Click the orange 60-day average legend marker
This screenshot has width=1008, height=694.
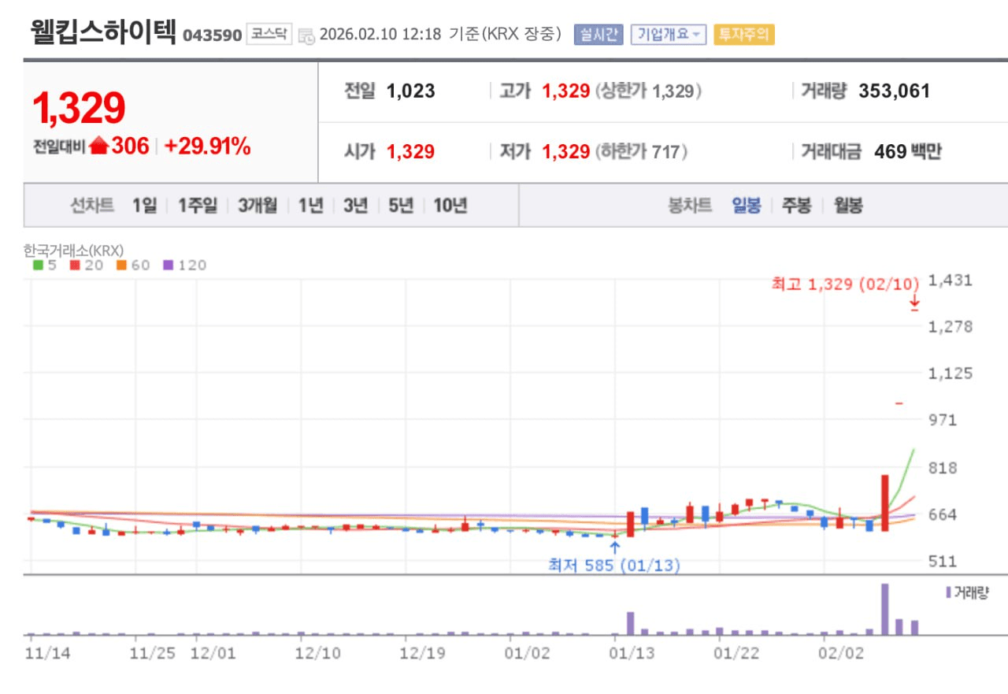tap(121, 265)
